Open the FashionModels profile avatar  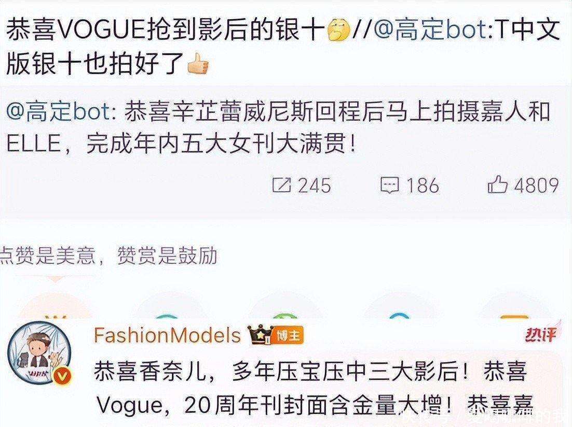(39, 352)
